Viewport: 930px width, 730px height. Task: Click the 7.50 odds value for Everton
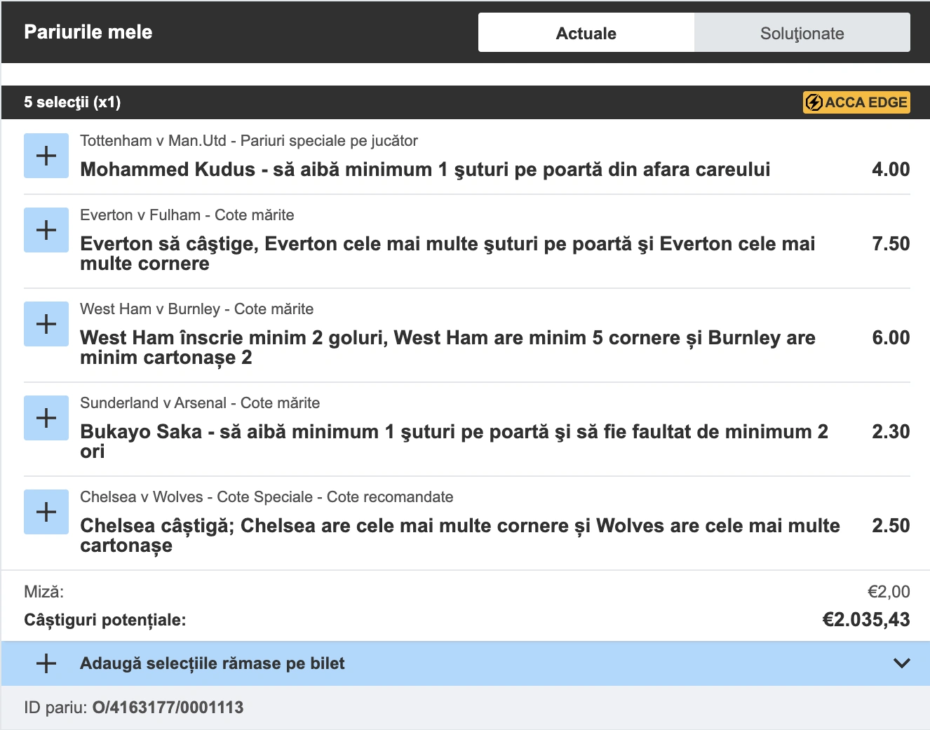889,243
